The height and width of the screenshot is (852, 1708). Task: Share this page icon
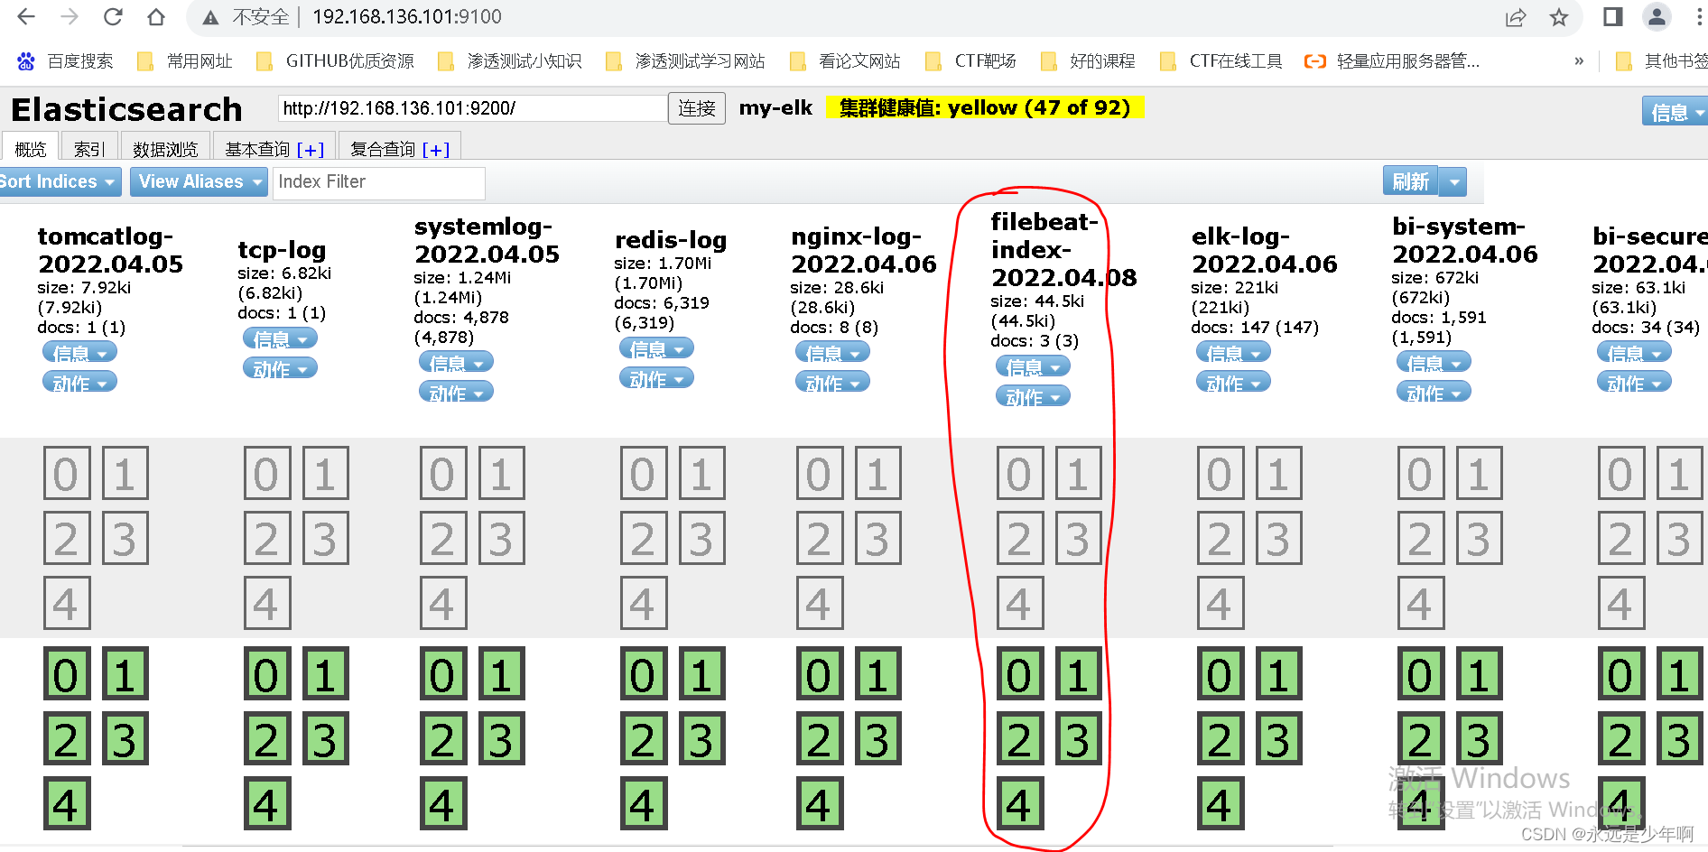tap(1516, 17)
